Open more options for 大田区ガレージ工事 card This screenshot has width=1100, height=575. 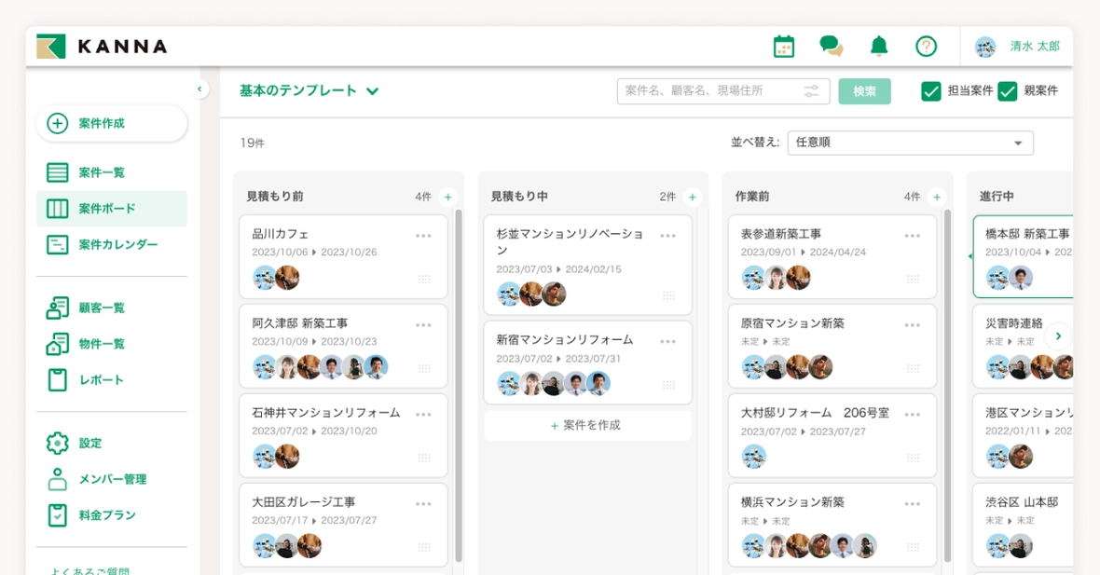(423, 503)
